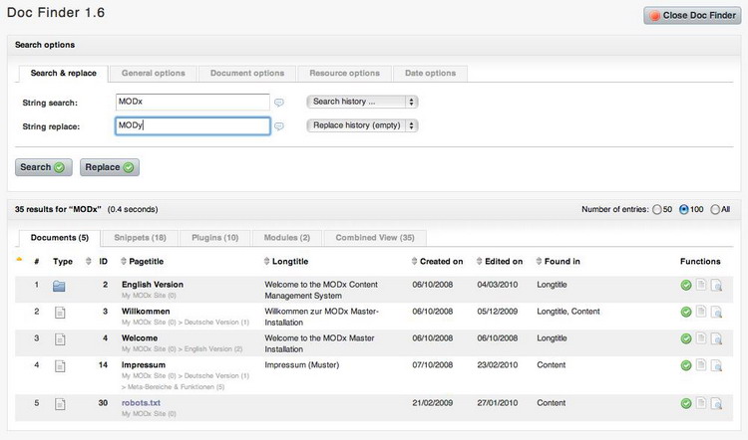The image size is (748, 440).
Task: Select the 50 entries radio button
Action: coord(657,209)
